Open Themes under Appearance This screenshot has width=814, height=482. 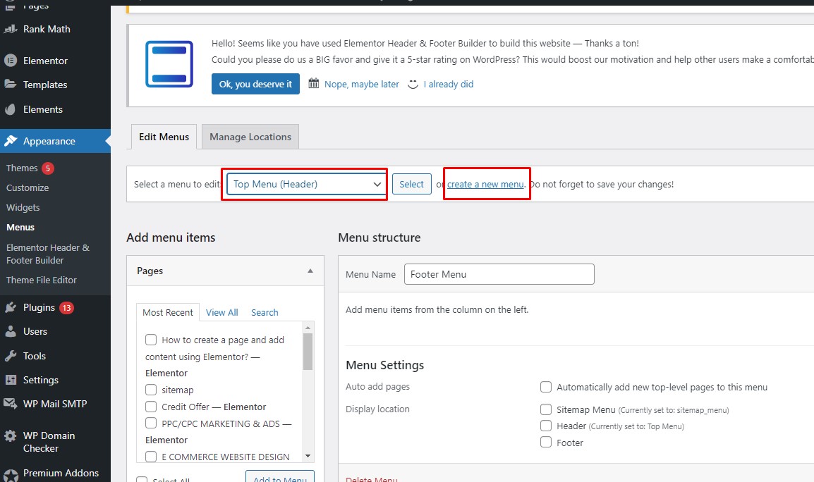click(x=22, y=168)
